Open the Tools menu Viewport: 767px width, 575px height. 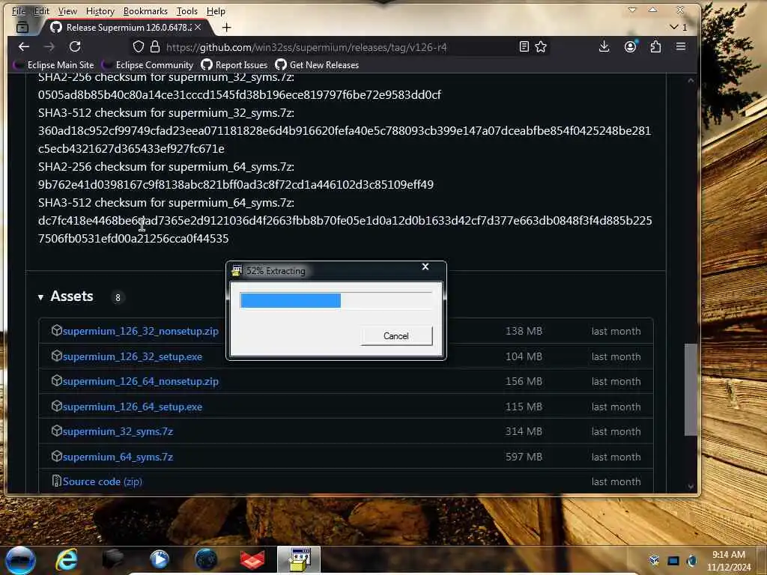coord(187,10)
